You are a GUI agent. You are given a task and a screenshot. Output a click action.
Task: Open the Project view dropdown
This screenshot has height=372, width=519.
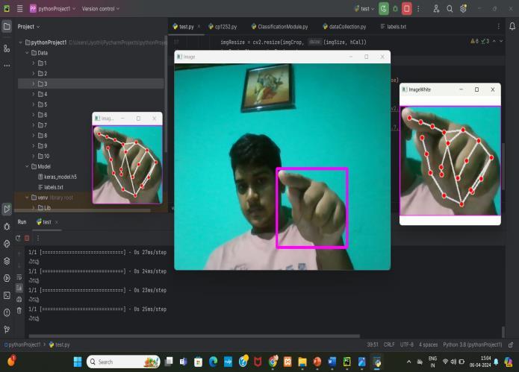pyautogui.click(x=28, y=26)
